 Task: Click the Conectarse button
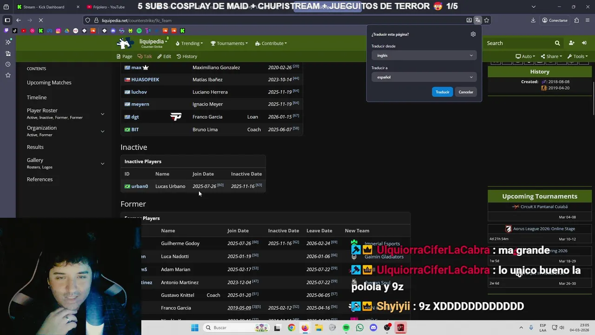(x=555, y=20)
